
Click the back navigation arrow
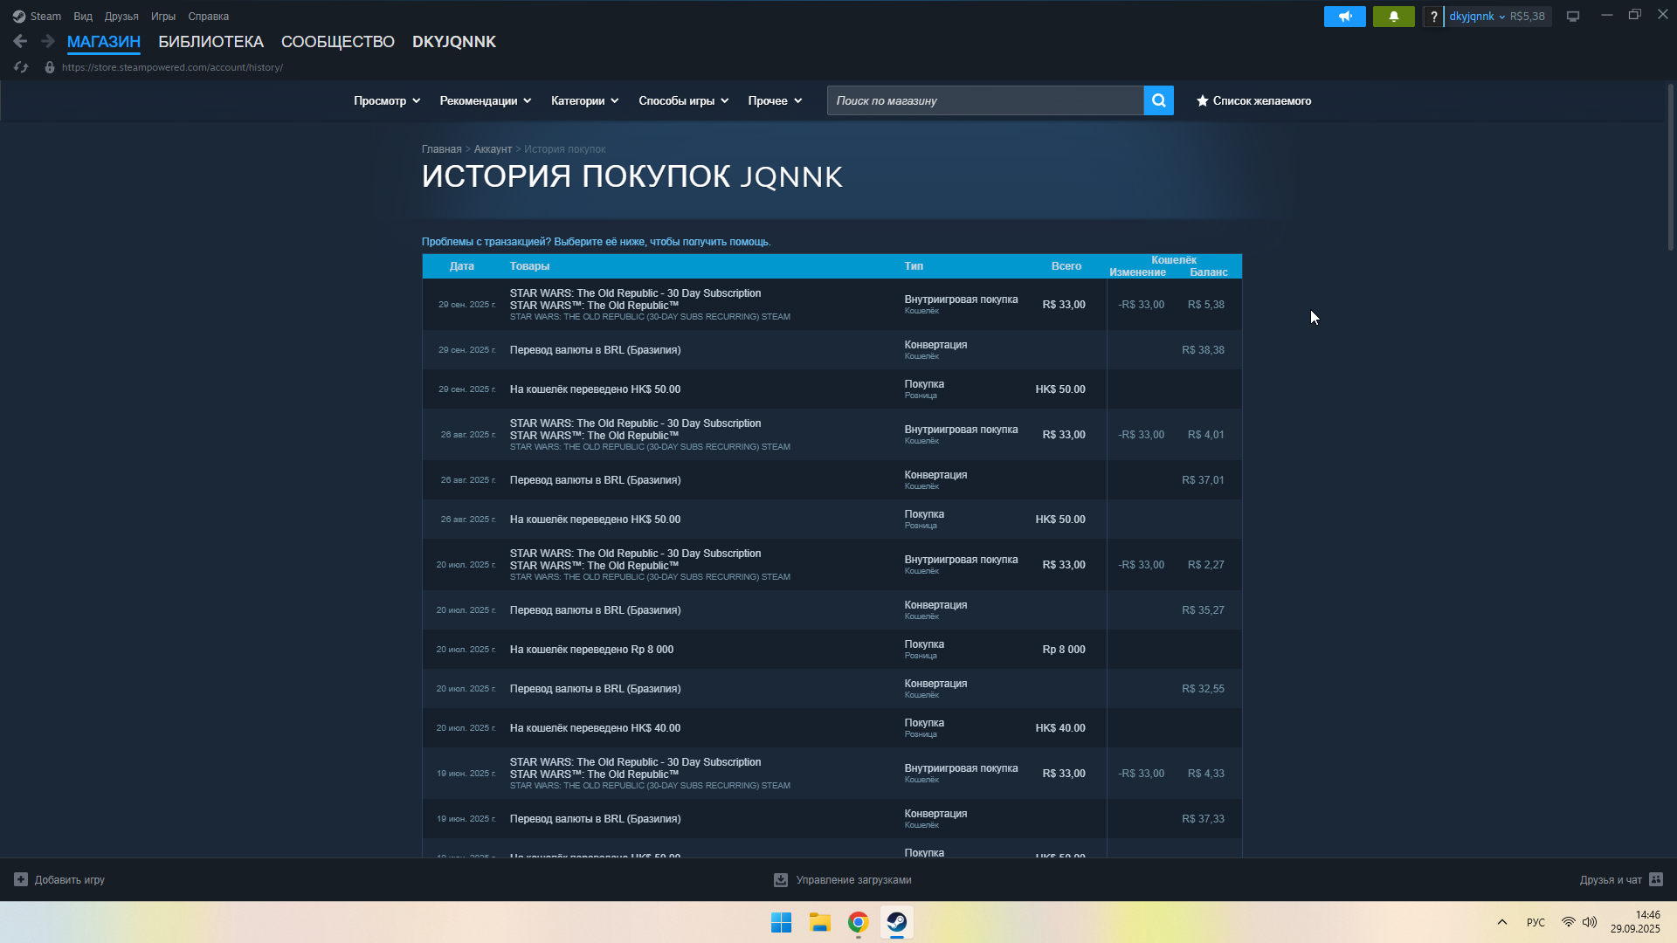[20, 41]
